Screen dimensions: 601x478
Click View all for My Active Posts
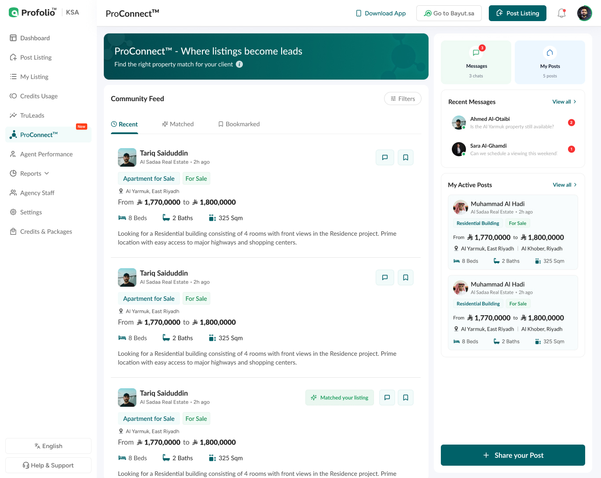click(565, 185)
